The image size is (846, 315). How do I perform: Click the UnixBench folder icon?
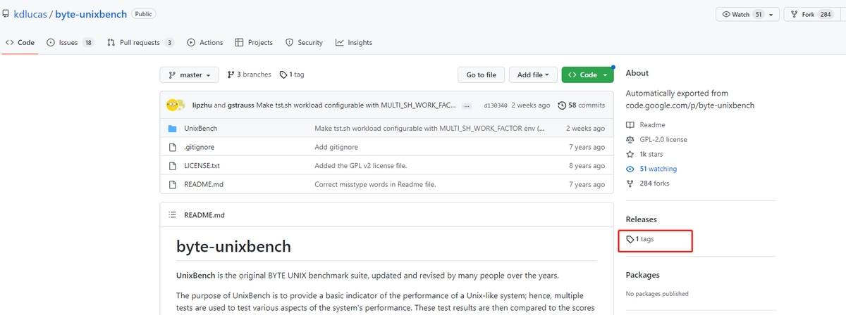pyautogui.click(x=172, y=129)
